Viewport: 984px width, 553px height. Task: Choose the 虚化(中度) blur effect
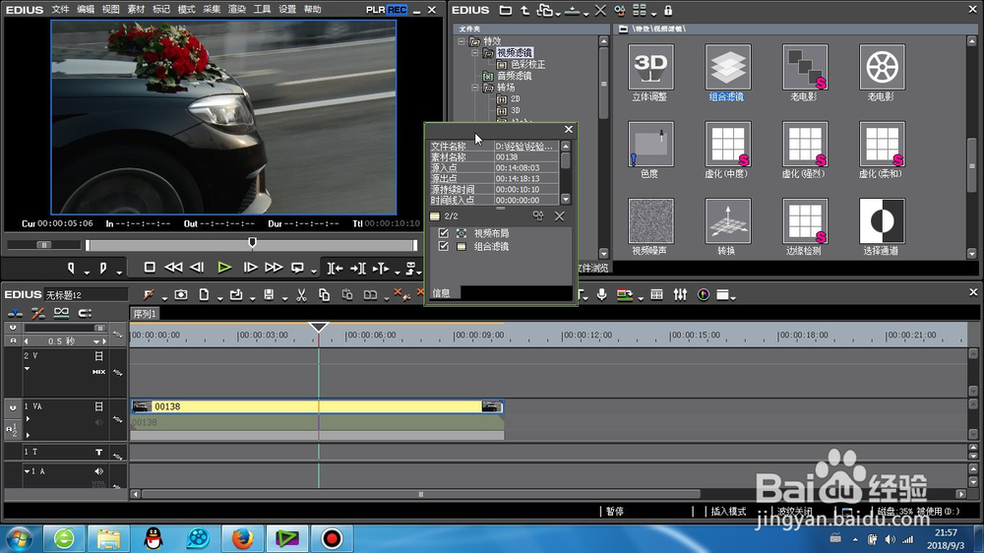727,145
